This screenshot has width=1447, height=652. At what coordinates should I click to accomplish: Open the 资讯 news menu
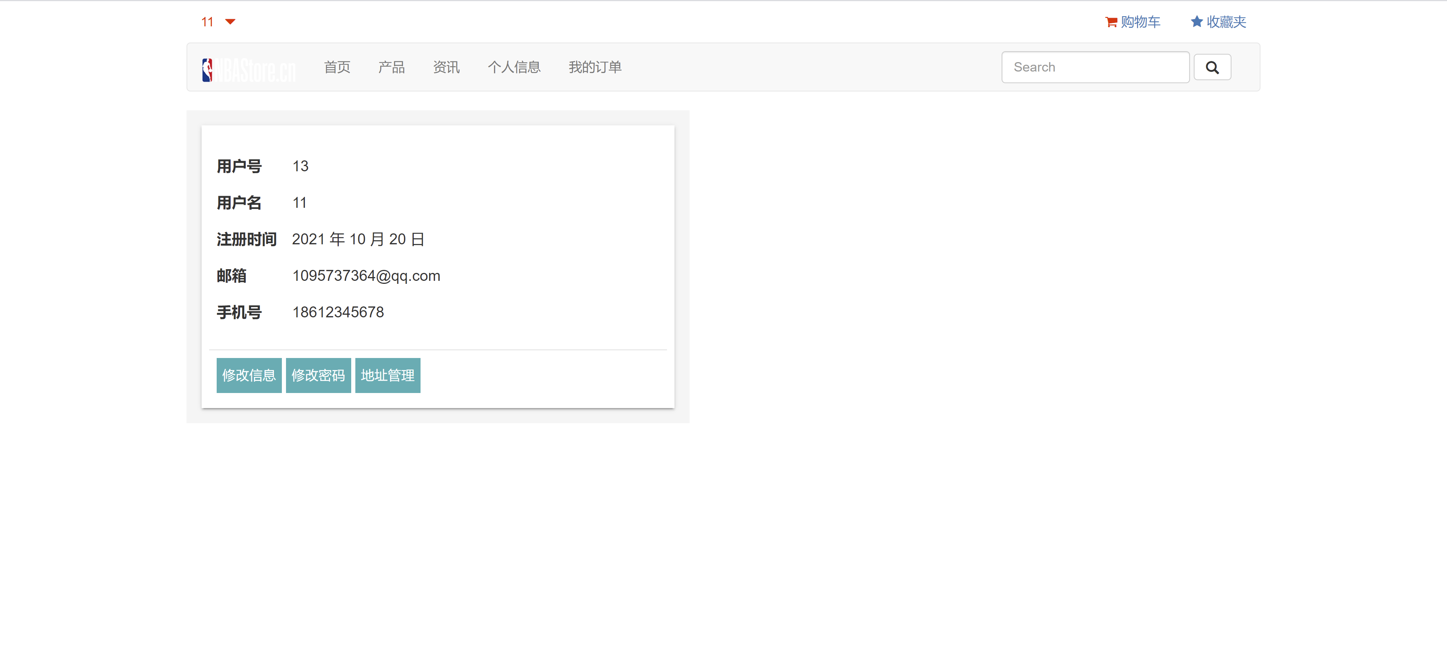point(446,67)
